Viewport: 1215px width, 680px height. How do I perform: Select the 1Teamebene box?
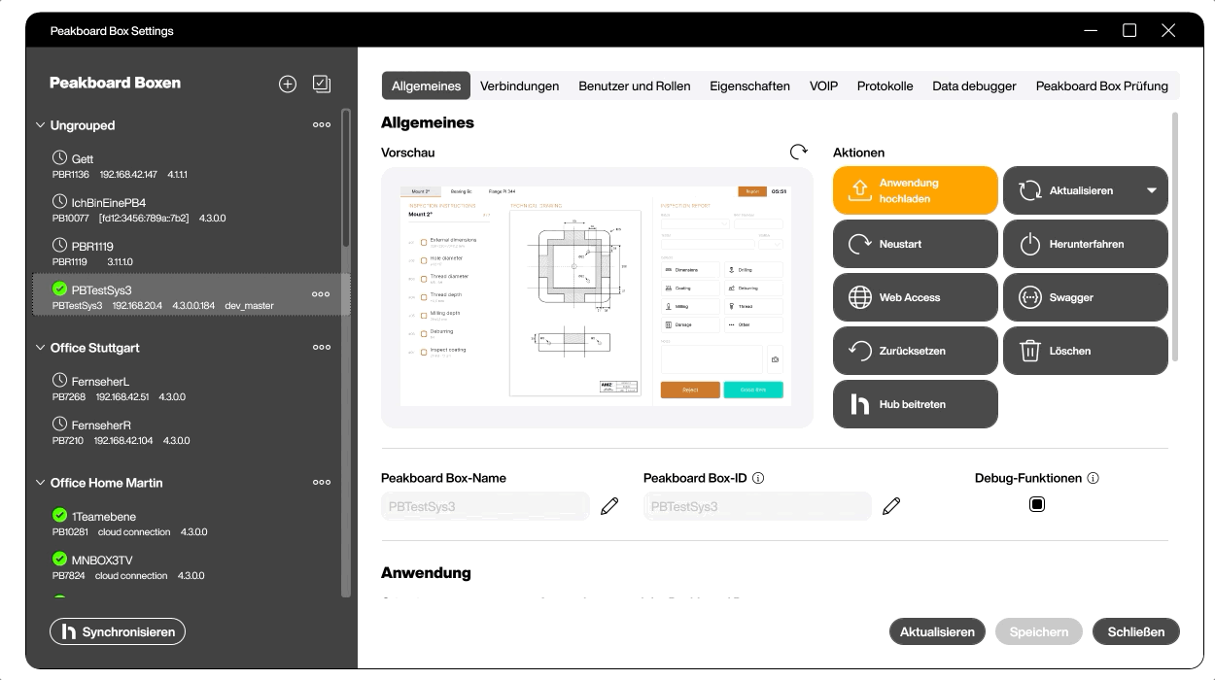coord(190,524)
